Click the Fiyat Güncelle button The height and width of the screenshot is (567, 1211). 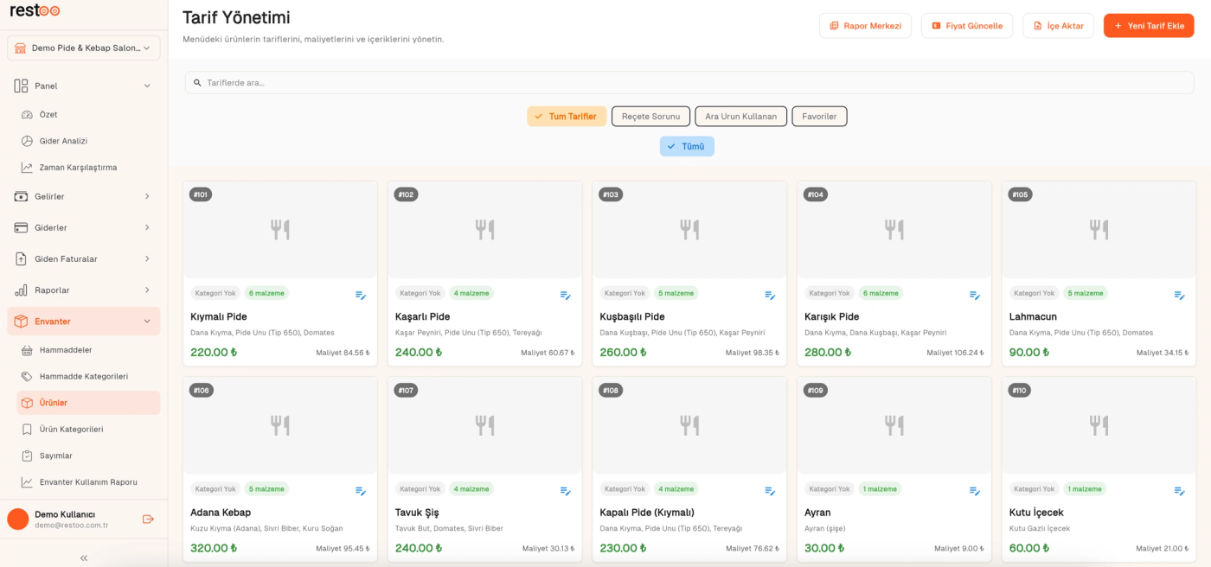967,26
